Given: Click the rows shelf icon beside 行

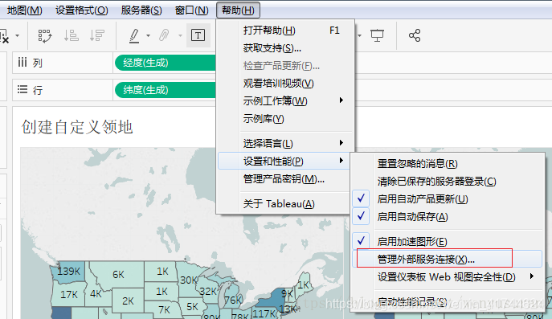Looking at the screenshot, I should [22, 89].
